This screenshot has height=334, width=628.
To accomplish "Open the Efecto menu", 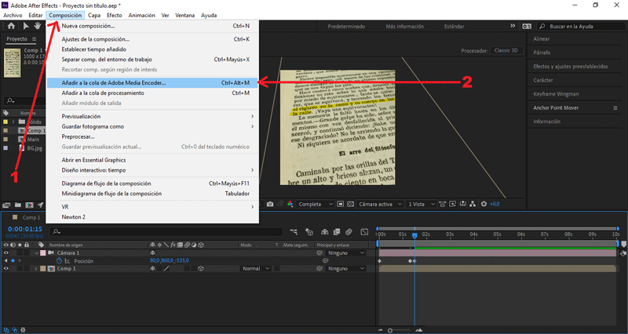I will coord(114,15).
